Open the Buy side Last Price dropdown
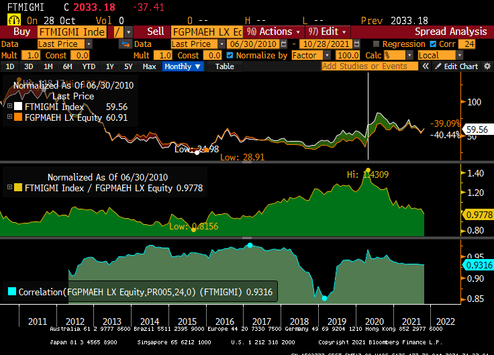This screenshot has height=355, width=494. pyautogui.click(x=89, y=44)
